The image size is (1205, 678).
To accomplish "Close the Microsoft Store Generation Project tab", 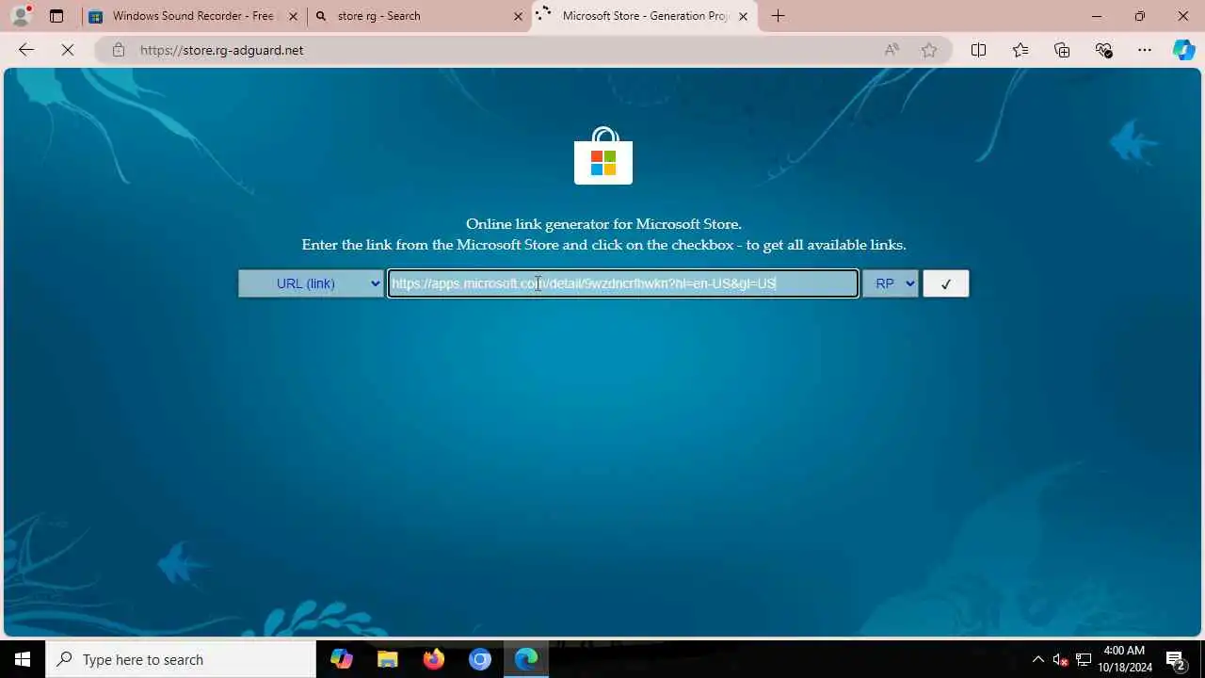I will (x=743, y=16).
